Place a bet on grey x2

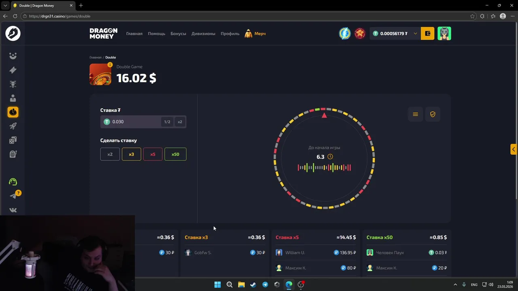click(110, 154)
